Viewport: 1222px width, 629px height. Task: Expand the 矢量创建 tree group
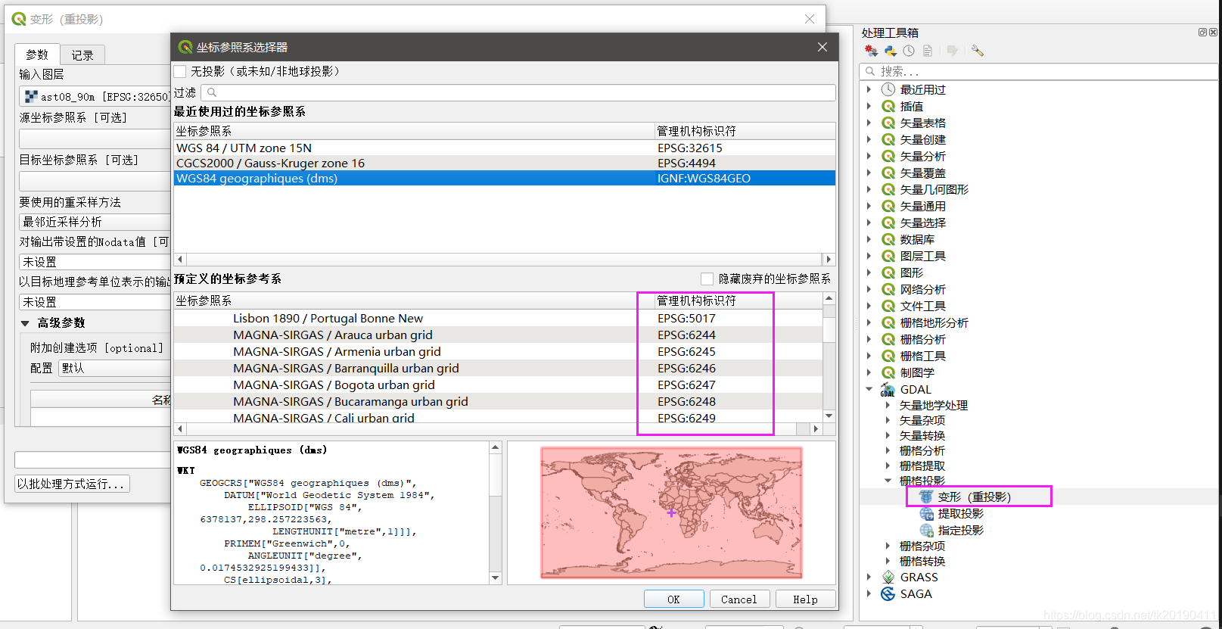pos(869,139)
